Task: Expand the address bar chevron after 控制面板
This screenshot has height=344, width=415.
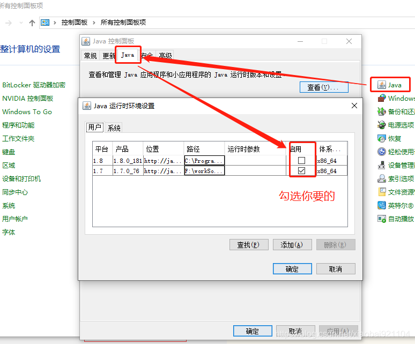Action: click(94, 23)
